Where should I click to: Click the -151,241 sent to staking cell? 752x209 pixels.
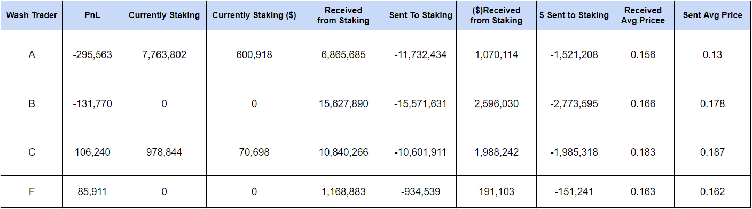(x=574, y=191)
